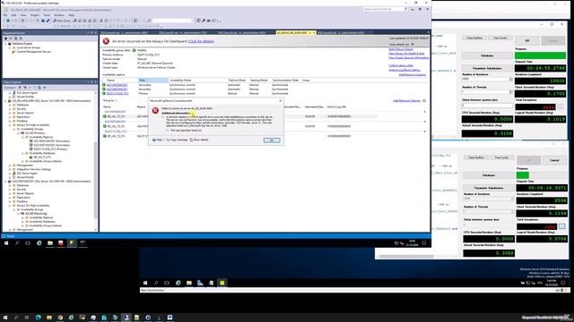
Task: Open the Group by dropdown on the dashboard
Action: coord(109,100)
